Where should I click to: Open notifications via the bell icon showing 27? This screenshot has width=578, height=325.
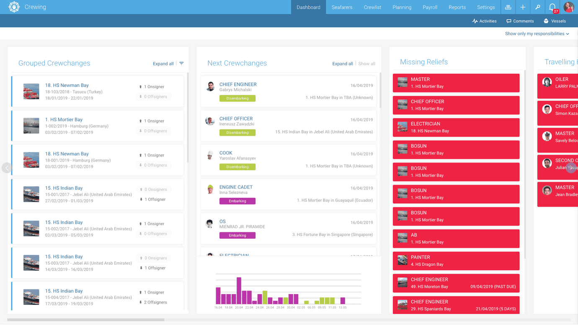[552, 7]
